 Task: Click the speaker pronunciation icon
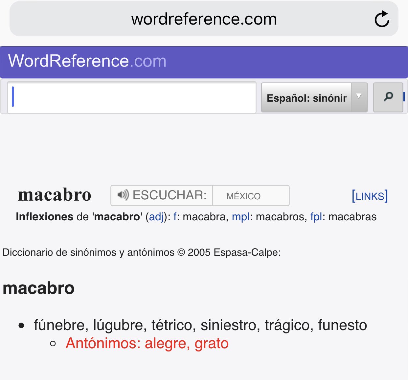point(122,195)
